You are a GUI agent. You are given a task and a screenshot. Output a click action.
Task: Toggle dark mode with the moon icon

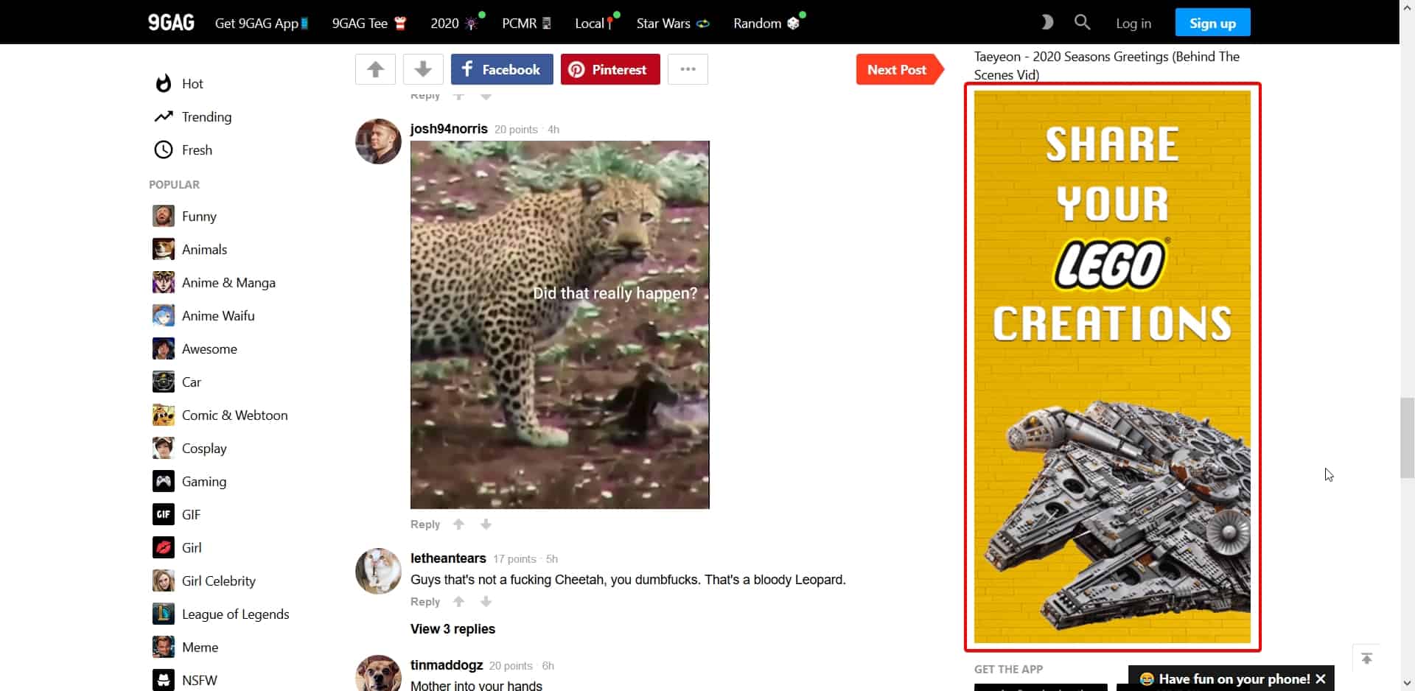pyautogui.click(x=1047, y=22)
